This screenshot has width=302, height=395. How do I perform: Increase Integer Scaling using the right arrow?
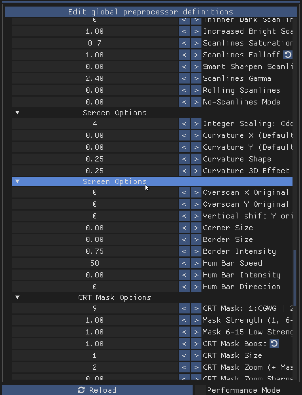click(196, 123)
